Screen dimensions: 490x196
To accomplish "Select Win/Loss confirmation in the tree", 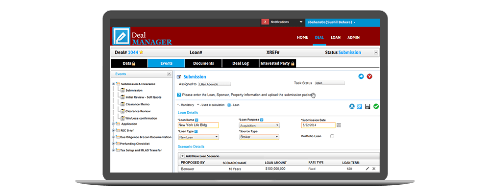I will click(x=141, y=118).
